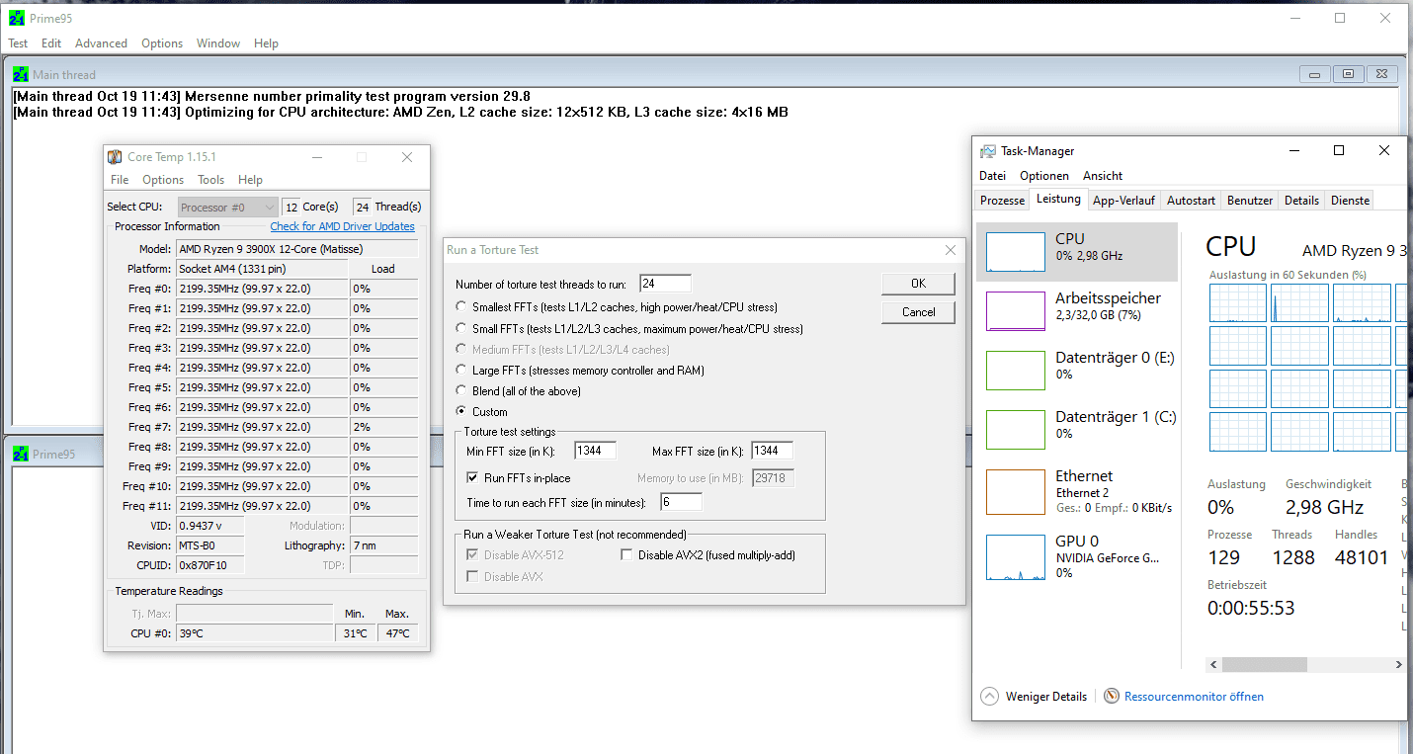Open the Advanced menu in Prime95
1413x754 pixels.
(101, 43)
